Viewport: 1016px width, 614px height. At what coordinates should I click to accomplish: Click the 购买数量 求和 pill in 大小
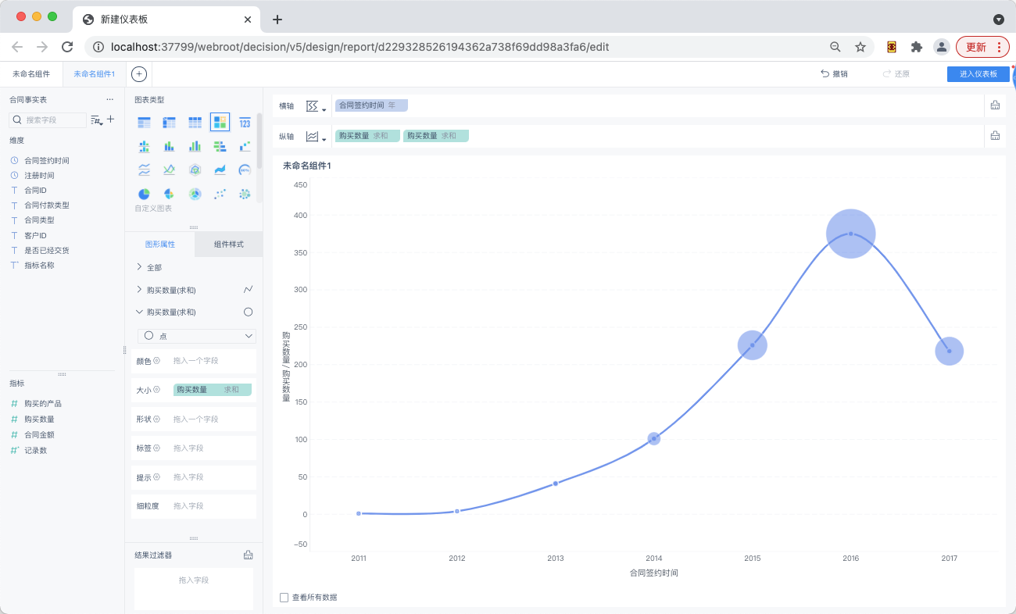pyautogui.click(x=213, y=390)
